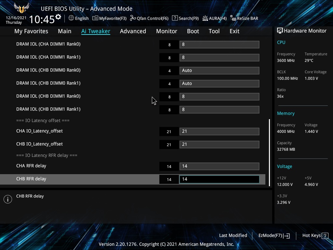Select DRAM IOL (CHA DIMM1 Rank1) row label
Viewport: 333px width, 250px height.
tap(48, 57)
